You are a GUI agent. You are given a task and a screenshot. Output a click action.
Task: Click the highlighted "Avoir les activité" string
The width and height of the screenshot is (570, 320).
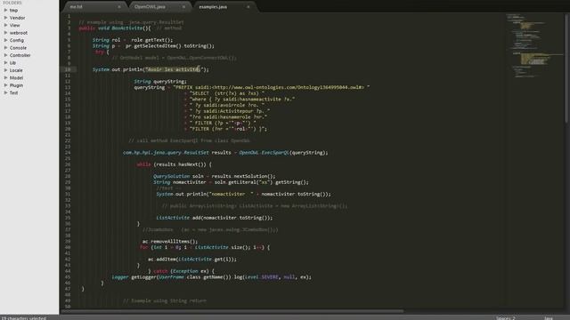tap(173, 69)
